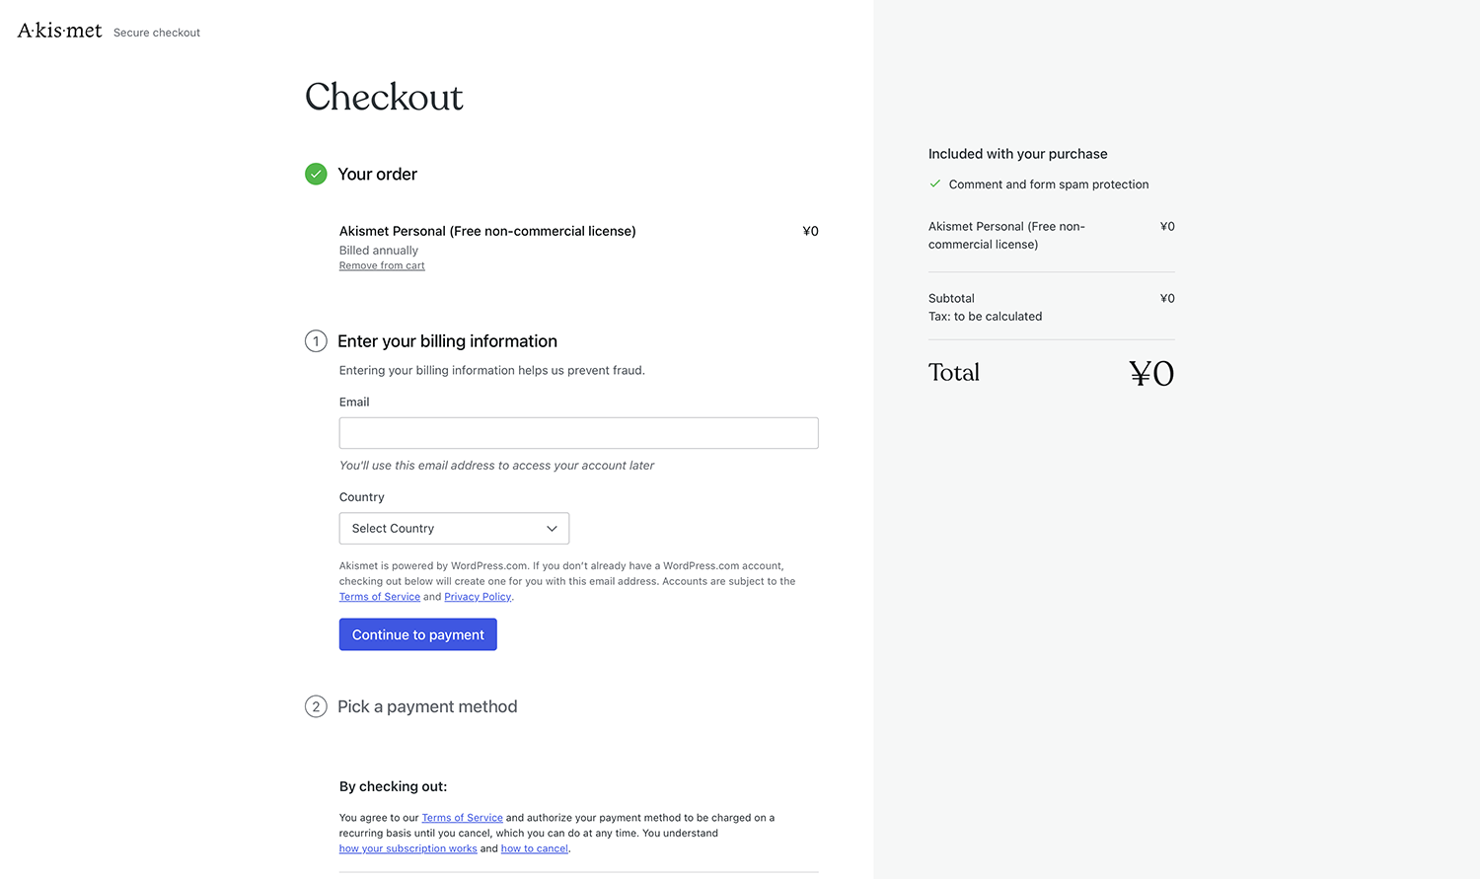Open Terms of Service link below Country field
Screen dimensions: 1480x879
pyautogui.click(x=380, y=597)
